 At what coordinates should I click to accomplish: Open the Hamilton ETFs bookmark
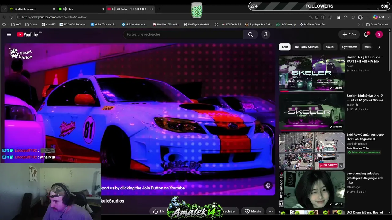pos(166,24)
